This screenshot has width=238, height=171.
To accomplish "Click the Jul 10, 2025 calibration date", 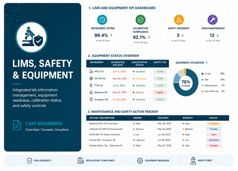I will [119, 85].
